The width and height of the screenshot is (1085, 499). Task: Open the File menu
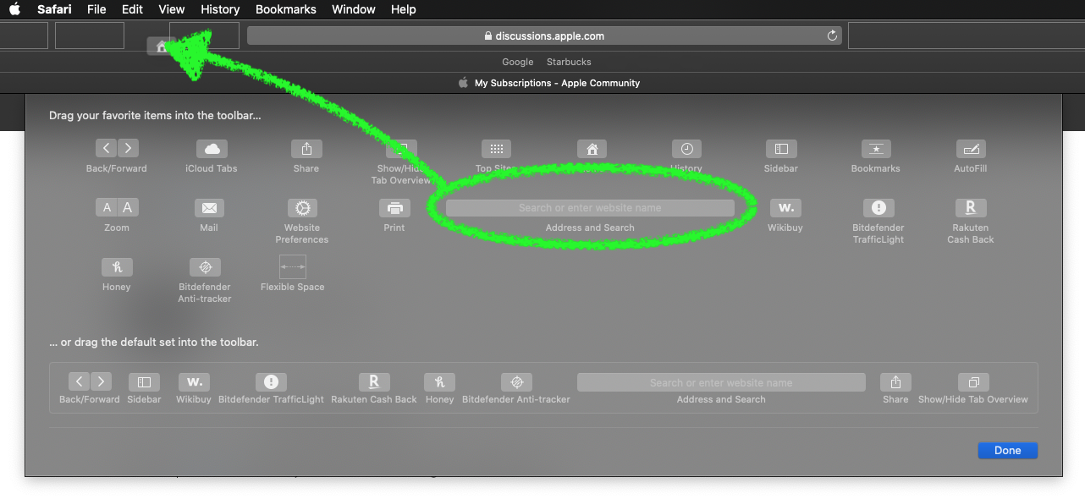[x=96, y=9]
